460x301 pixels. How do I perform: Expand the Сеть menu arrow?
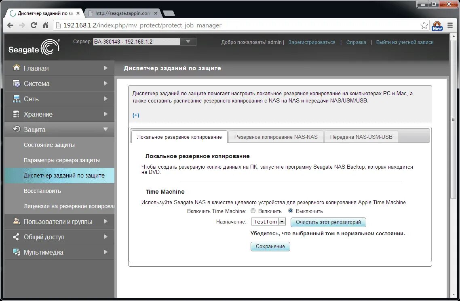coord(106,99)
